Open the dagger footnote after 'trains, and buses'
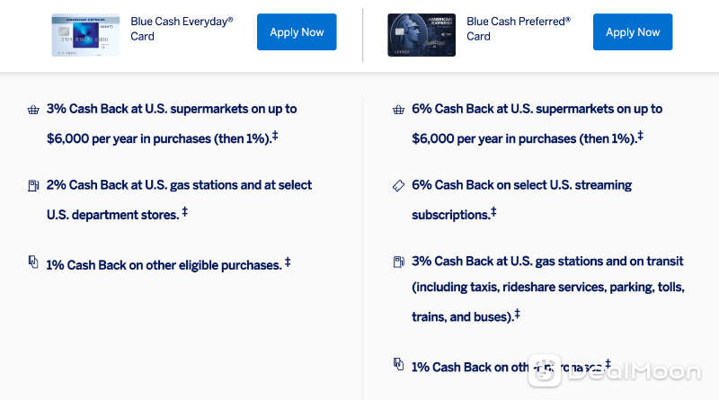Viewport: 719px width, 400px height. pyautogui.click(x=518, y=314)
